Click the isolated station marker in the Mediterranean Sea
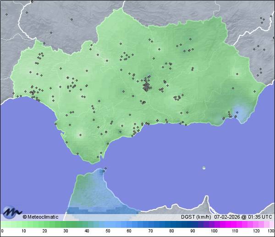 [x=204, y=168]
